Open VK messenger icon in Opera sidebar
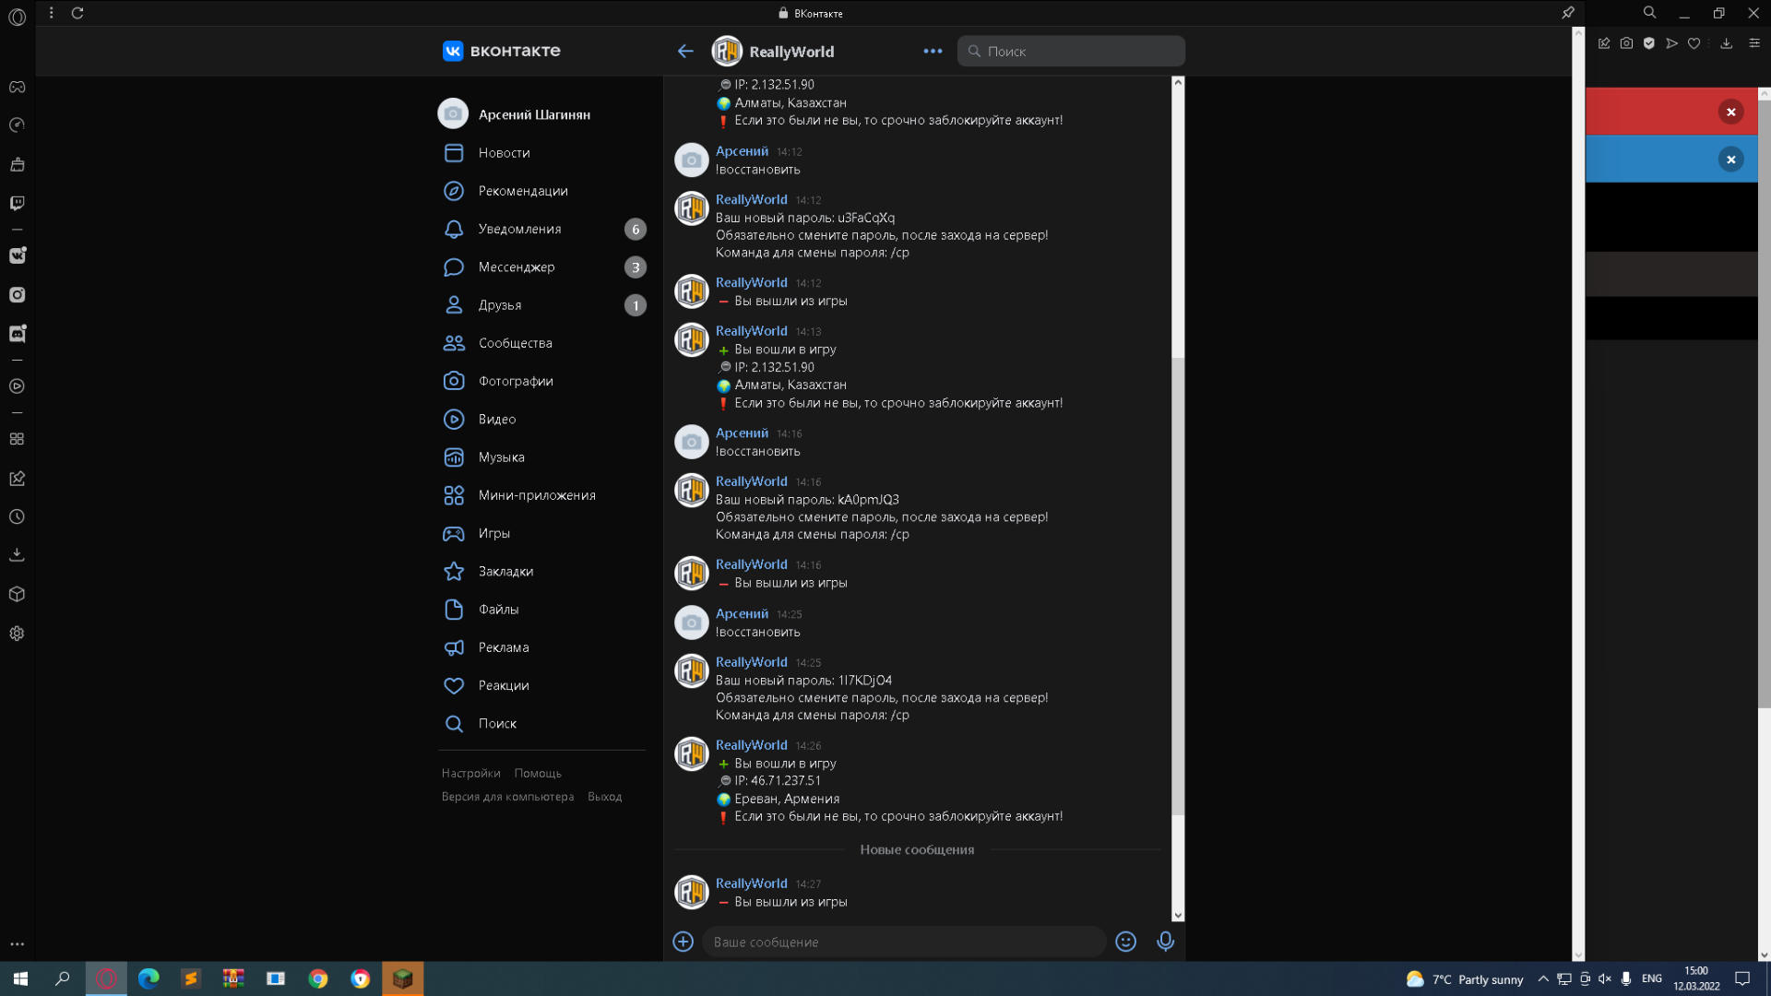The height and width of the screenshot is (996, 1771). pos(17,255)
